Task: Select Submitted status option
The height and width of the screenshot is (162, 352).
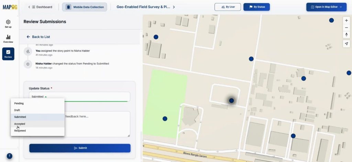Action: tap(37, 117)
